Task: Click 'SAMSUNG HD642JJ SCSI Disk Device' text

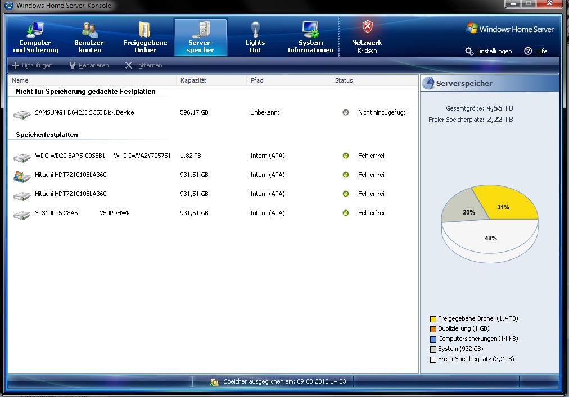Action: click(84, 112)
